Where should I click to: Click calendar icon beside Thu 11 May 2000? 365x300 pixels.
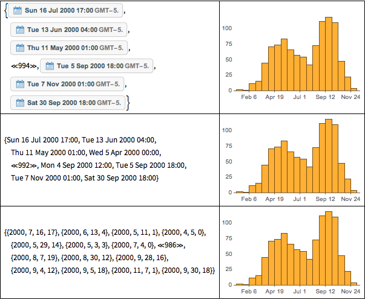(x=19, y=48)
